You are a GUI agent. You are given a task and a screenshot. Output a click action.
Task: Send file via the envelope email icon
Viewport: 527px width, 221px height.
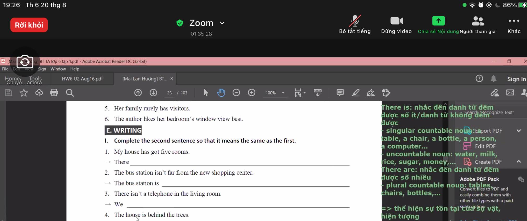(510, 93)
